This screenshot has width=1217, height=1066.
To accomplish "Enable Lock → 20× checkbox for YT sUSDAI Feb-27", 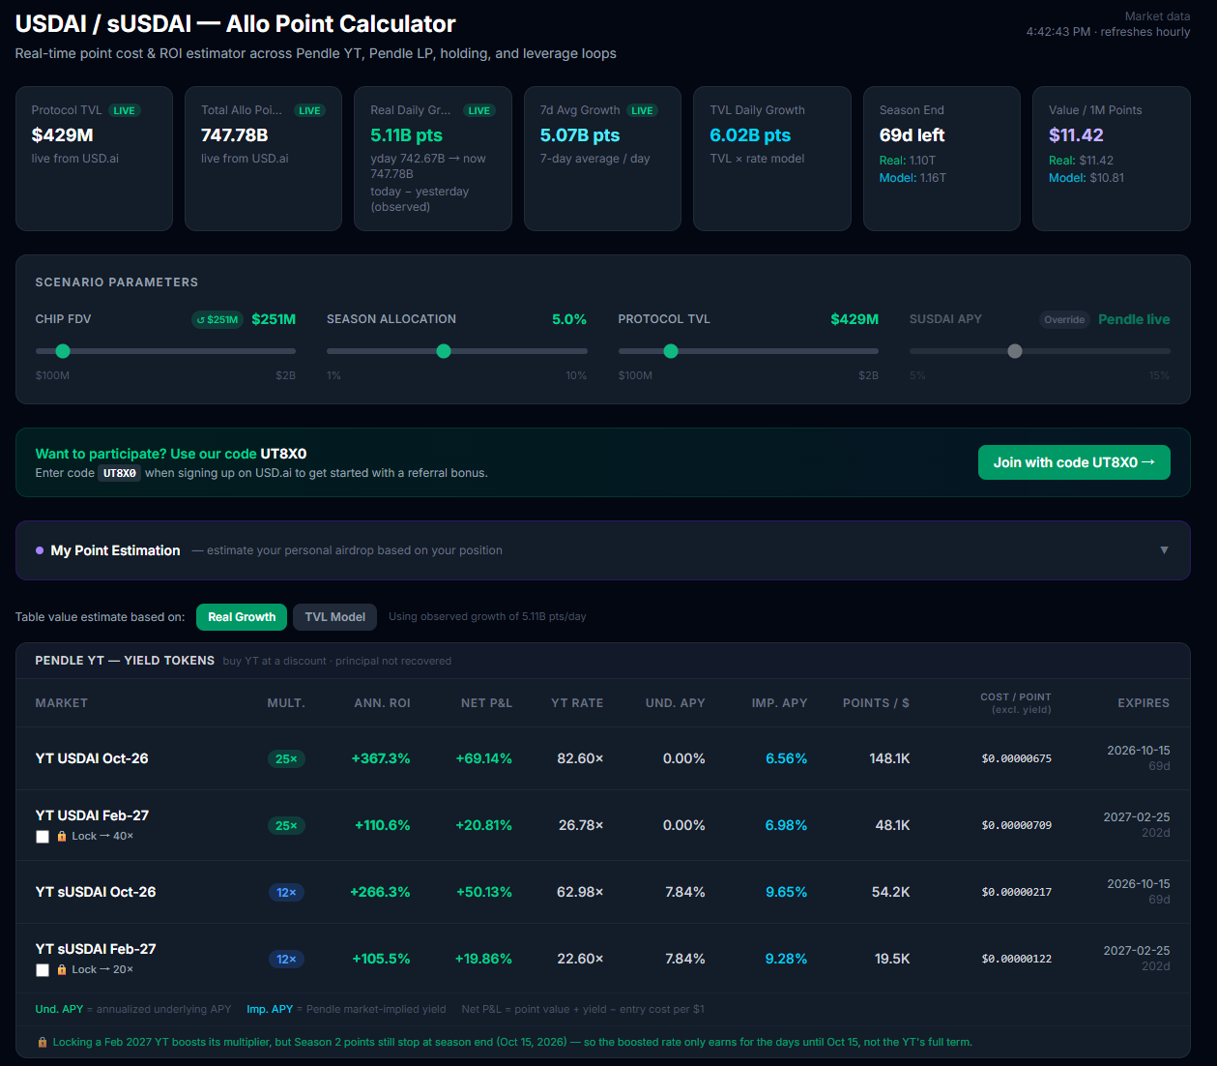I will [43, 970].
